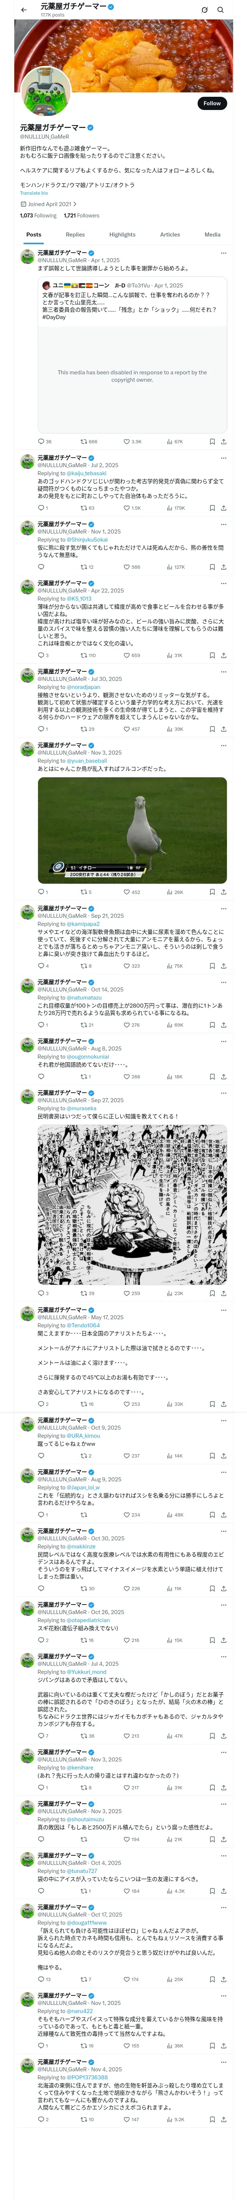Click Translate bio link
Image resolution: width=247 pixels, height=2200 pixels.
coord(34,193)
